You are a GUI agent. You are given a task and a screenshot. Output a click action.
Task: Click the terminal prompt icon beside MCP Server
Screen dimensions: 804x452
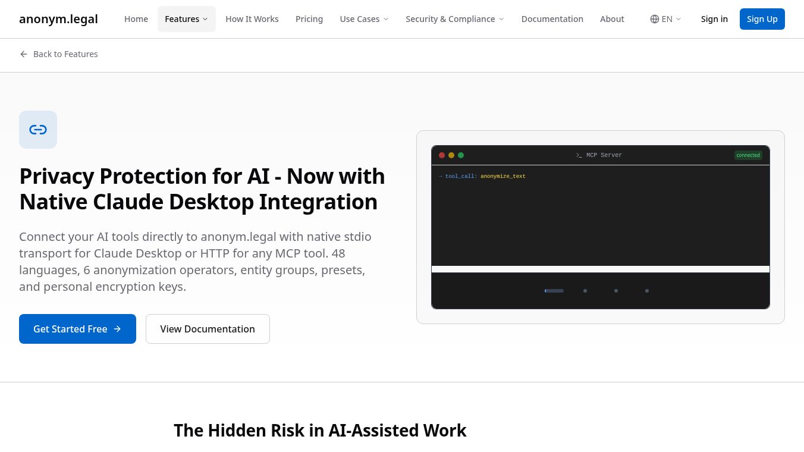(x=579, y=155)
